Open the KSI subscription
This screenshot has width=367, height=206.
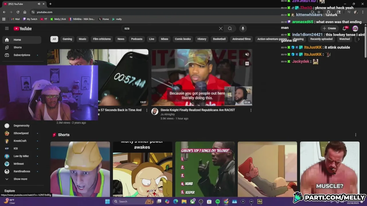22,148
